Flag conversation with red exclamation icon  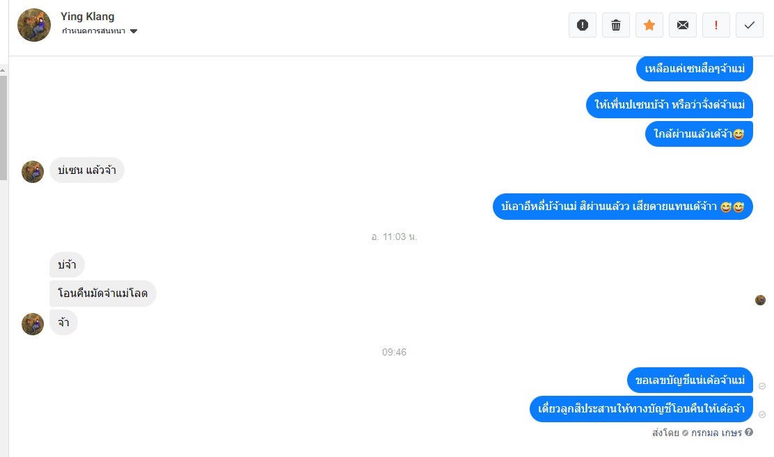[x=716, y=25]
